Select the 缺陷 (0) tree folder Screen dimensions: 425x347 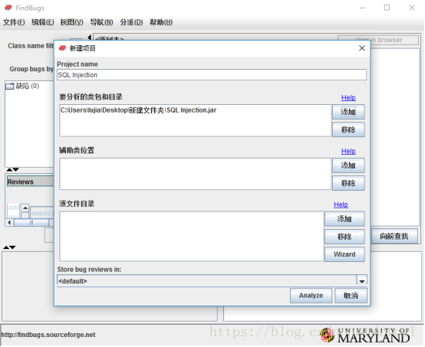(x=22, y=86)
